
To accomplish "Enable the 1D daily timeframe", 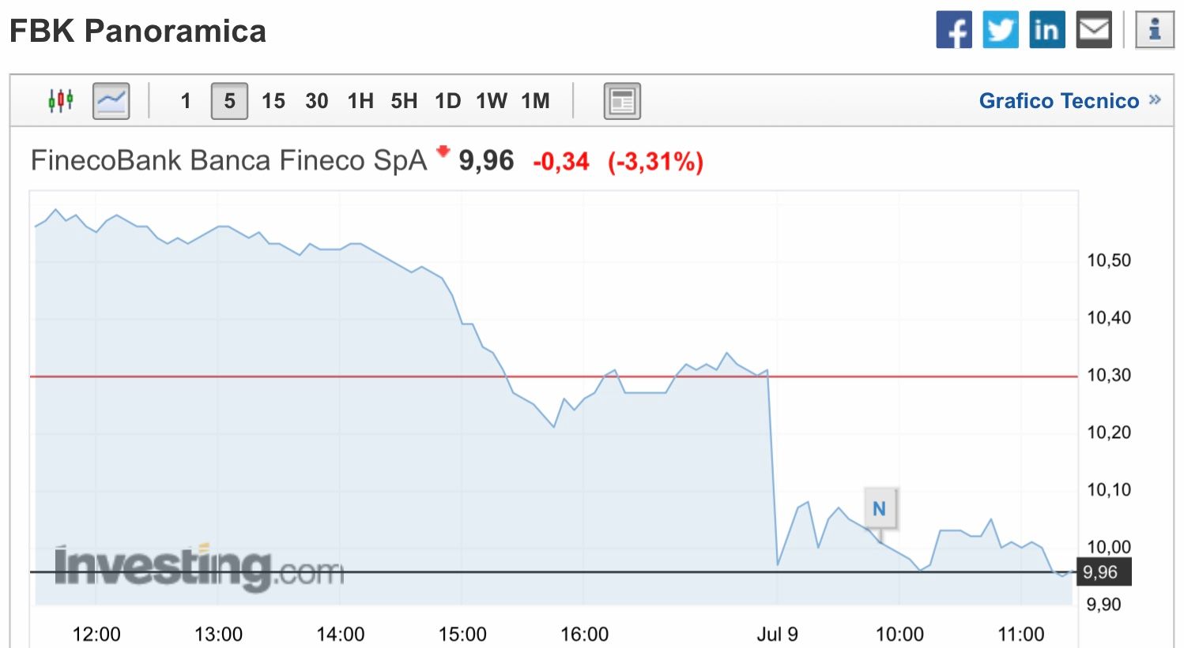I will click(447, 100).
